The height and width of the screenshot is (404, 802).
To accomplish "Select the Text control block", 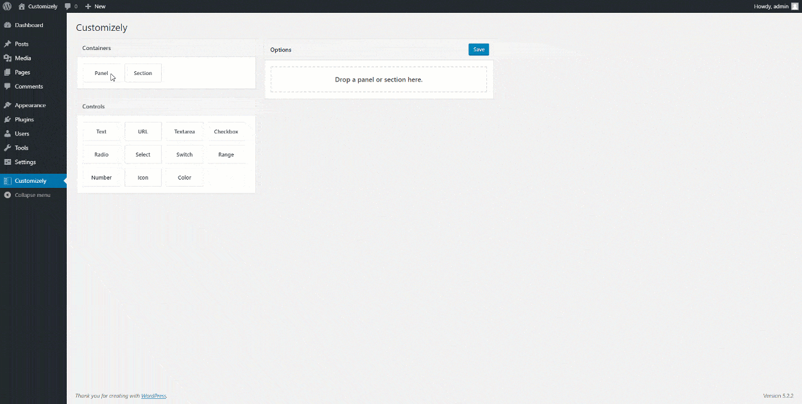I will 101,131.
